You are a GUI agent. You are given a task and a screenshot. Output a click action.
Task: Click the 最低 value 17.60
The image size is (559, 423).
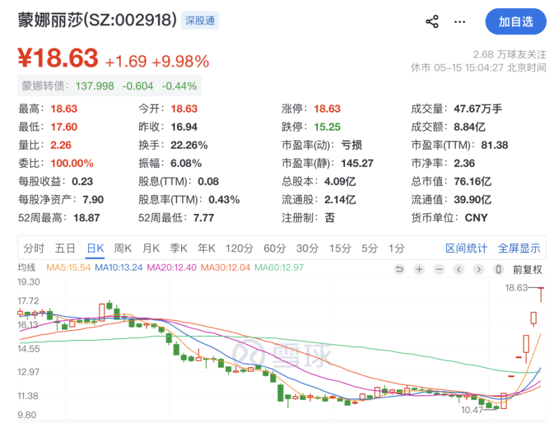[64, 127]
